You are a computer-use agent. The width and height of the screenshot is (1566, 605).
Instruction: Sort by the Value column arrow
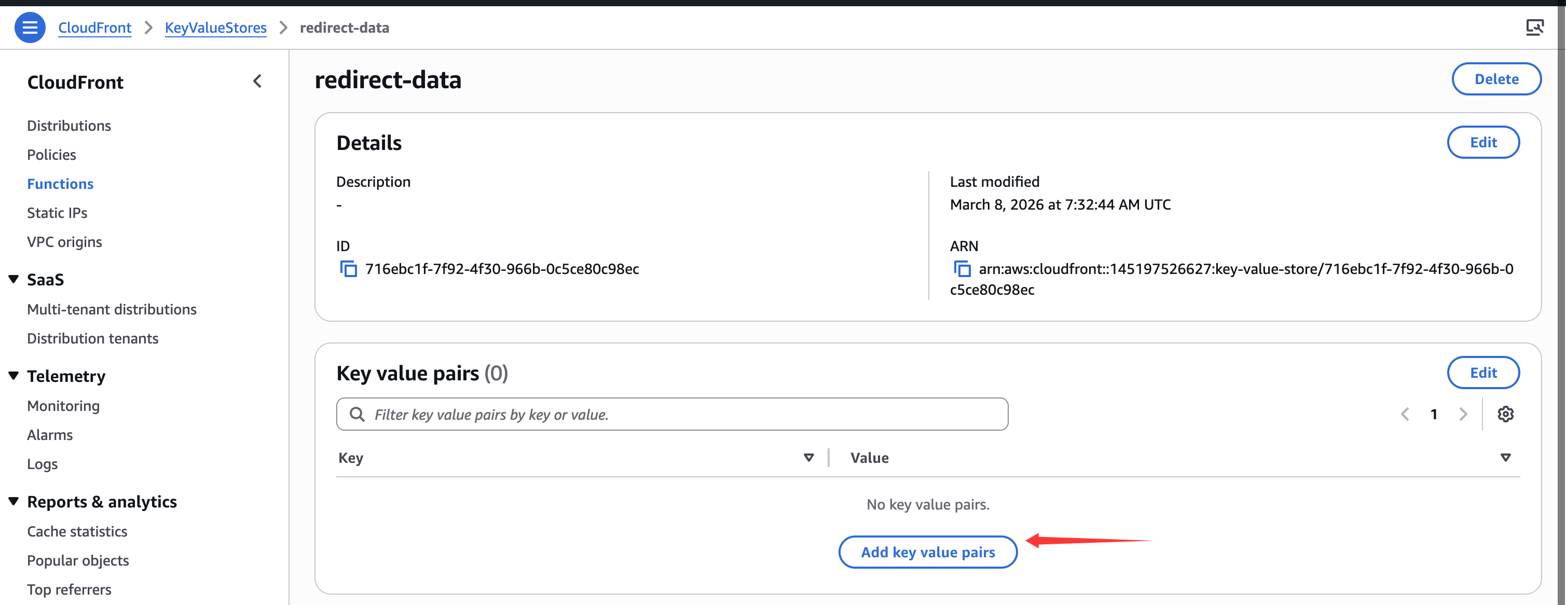coord(1505,457)
